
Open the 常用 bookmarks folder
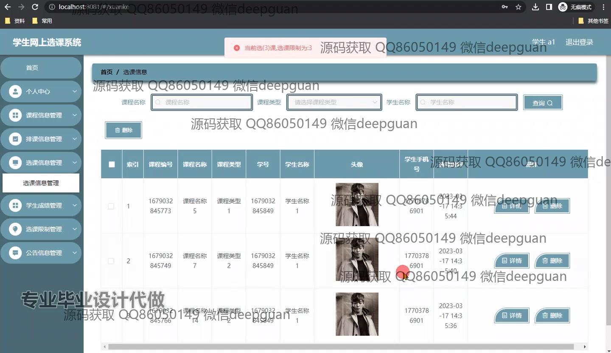(x=42, y=21)
